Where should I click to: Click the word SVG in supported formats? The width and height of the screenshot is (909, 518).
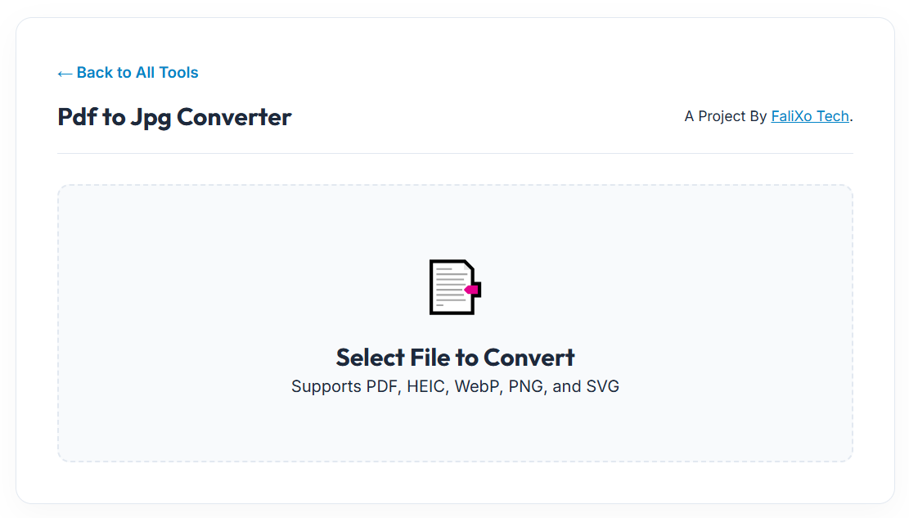(x=602, y=386)
